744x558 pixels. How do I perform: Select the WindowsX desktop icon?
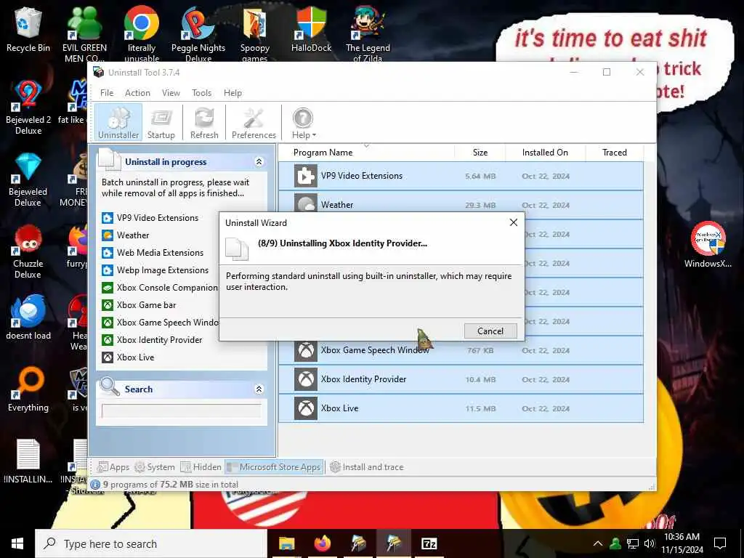708,245
